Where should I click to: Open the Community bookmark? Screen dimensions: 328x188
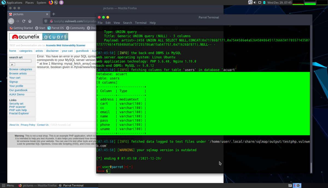75,28
